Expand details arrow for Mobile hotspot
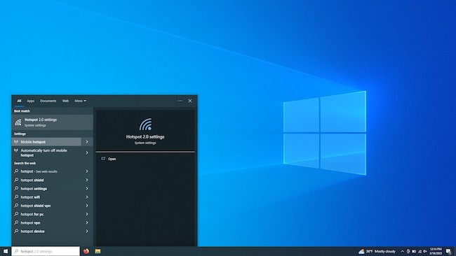This screenshot has width=456, height=256. (x=87, y=142)
